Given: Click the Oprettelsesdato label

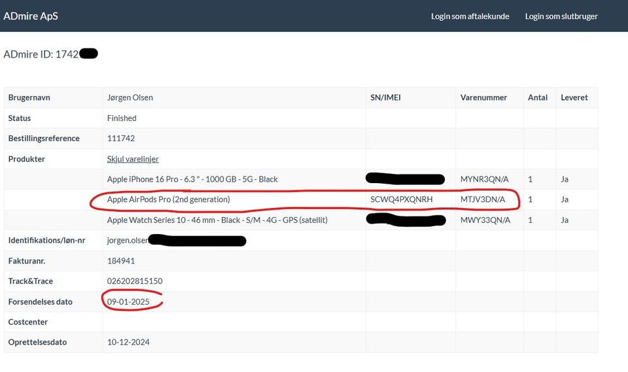Looking at the screenshot, I should [37, 343].
